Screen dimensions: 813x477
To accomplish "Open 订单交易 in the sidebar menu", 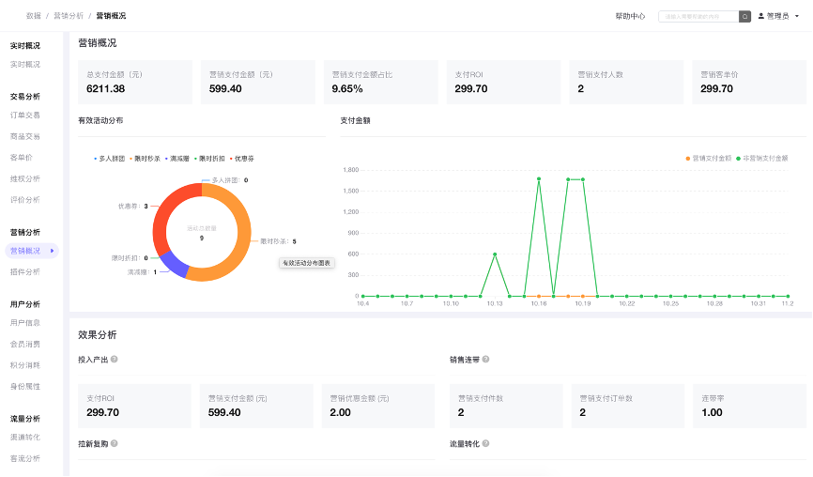I will [25, 115].
